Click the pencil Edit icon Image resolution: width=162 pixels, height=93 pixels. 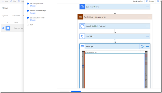[11, 1]
